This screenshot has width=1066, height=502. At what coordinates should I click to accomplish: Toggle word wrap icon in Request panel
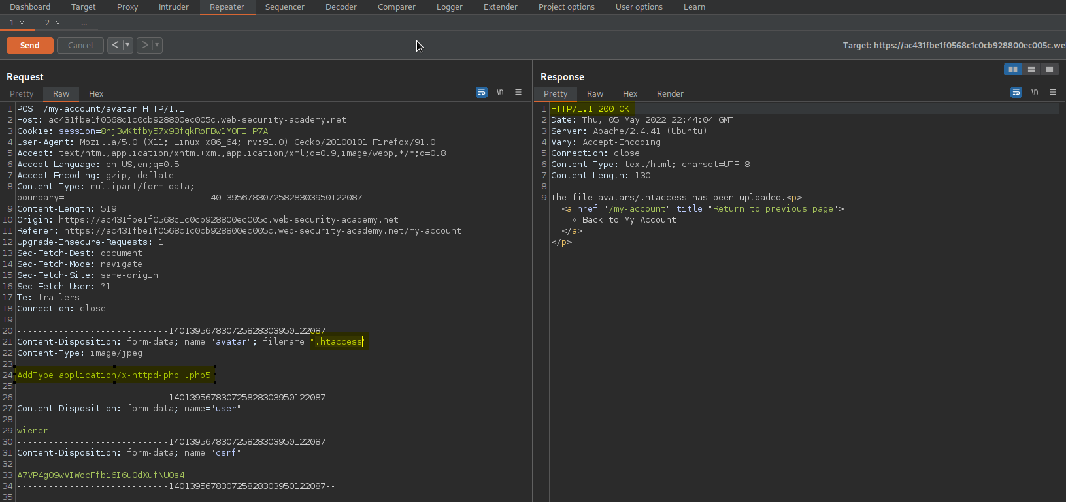[x=482, y=93]
